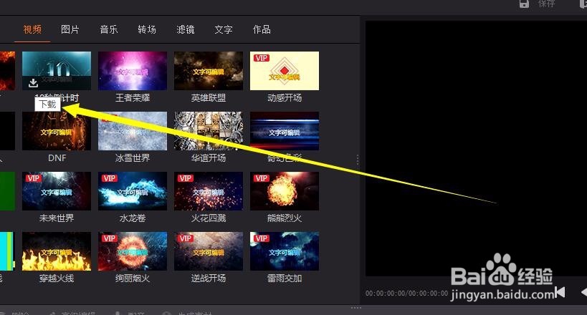Viewport: 587px width, 315px height.
Task: Select the 未来世界 VIP thumbnail
Action: coord(57,191)
